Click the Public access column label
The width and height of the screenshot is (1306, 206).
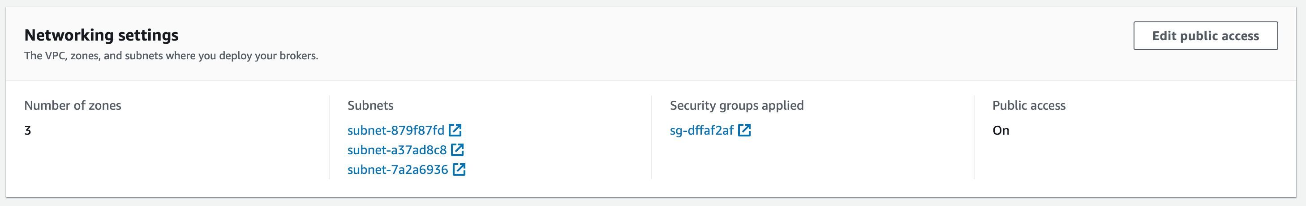pos(1029,106)
